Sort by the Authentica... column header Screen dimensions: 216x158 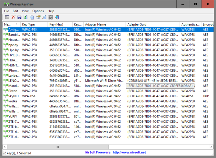[191, 24]
